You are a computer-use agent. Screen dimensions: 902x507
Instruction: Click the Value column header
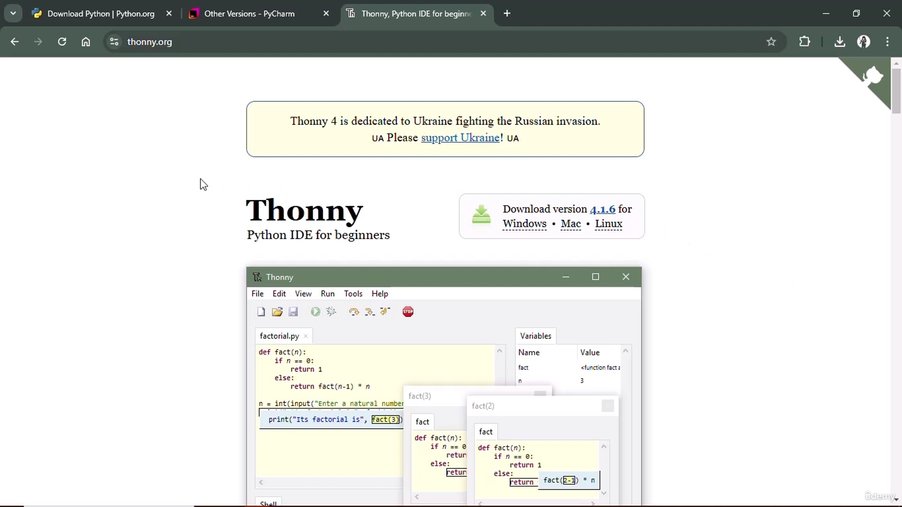(x=590, y=353)
